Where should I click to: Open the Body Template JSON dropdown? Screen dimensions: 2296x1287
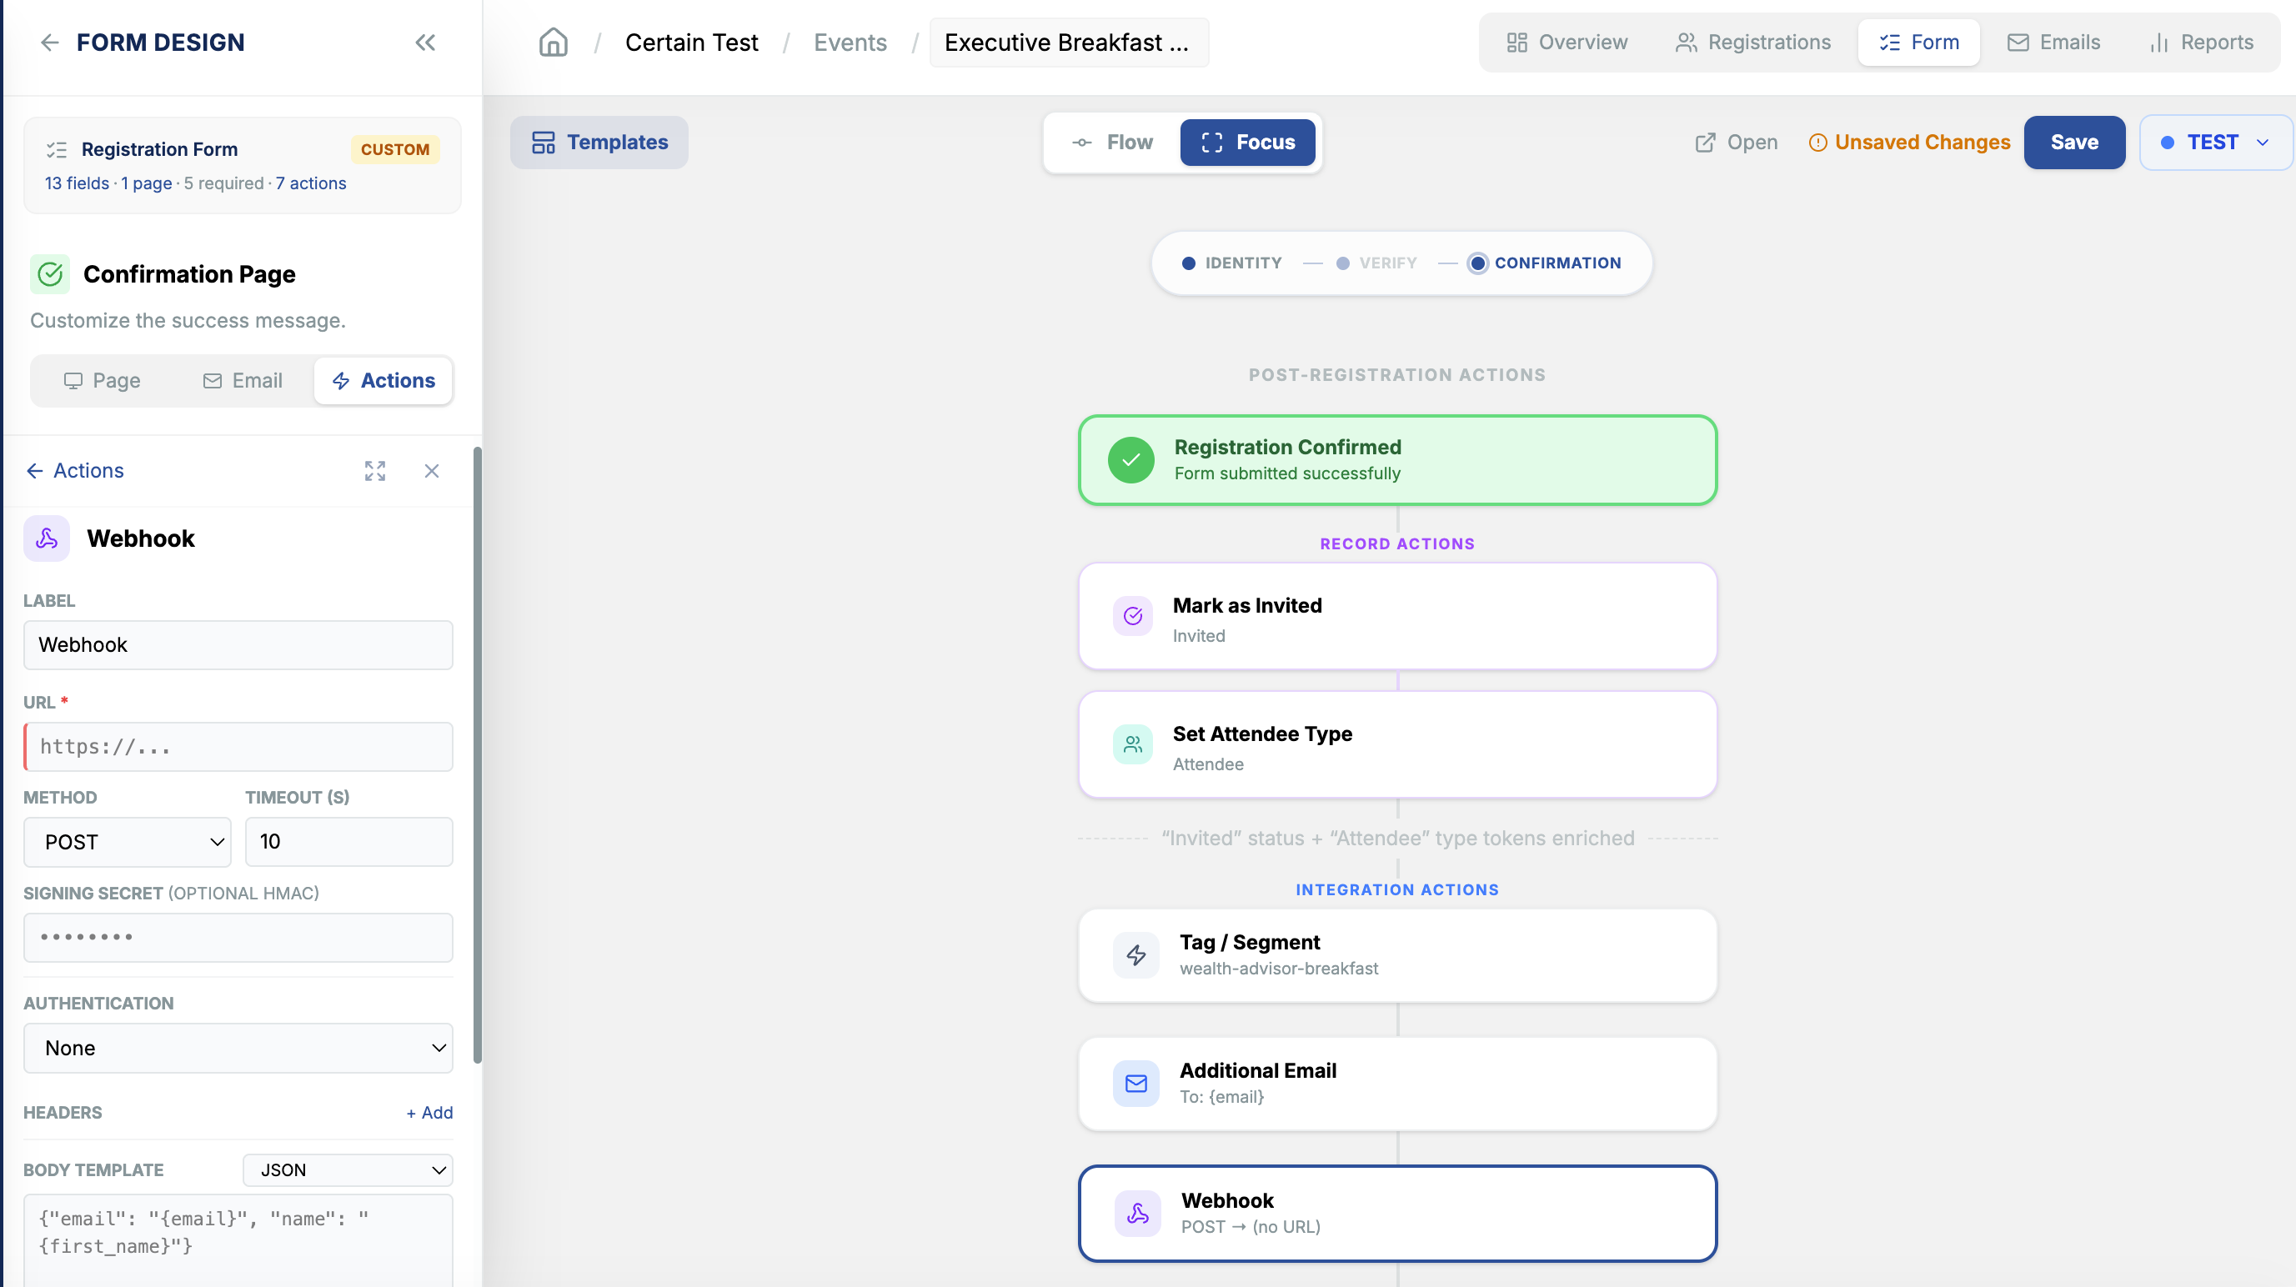348,1169
